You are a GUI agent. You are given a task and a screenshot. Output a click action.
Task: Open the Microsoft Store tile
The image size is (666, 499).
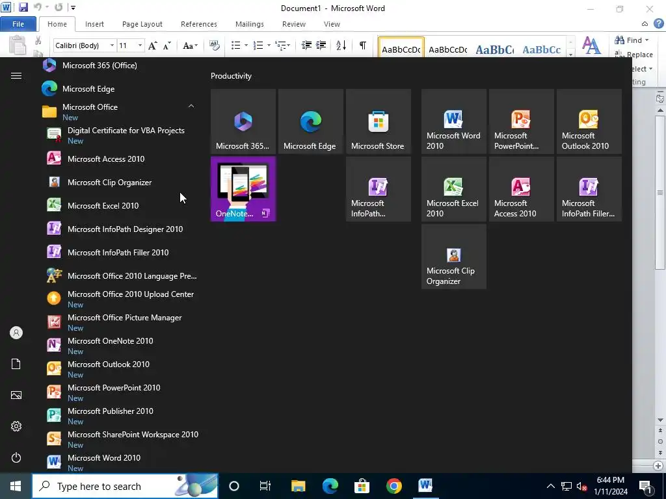378,122
